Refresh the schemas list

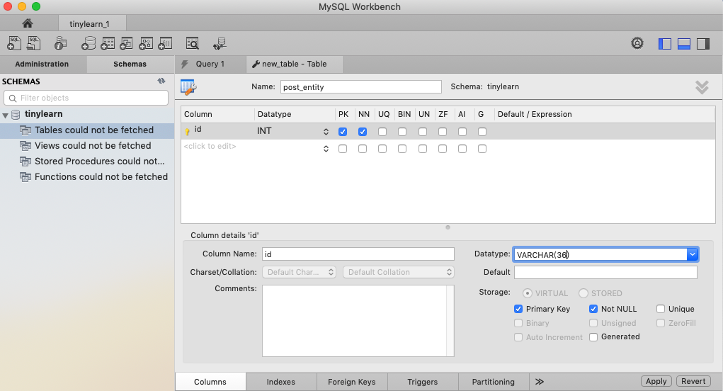161,81
